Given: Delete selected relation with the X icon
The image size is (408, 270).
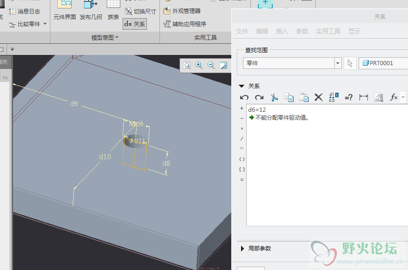Looking at the screenshot, I should [318, 97].
